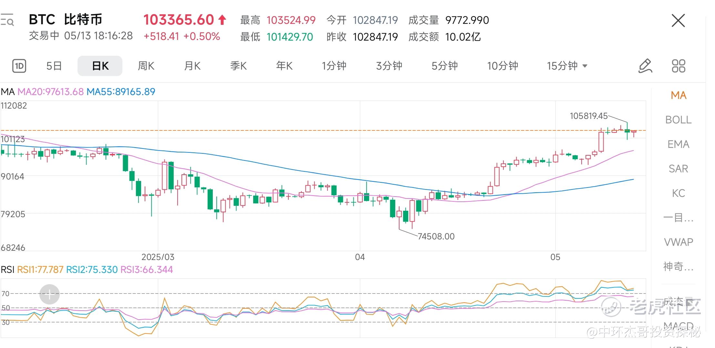The height and width of the screenshot is (348, 715).
Task: Click the round plus button on RSI panel
Action: (x=49, y=294)
